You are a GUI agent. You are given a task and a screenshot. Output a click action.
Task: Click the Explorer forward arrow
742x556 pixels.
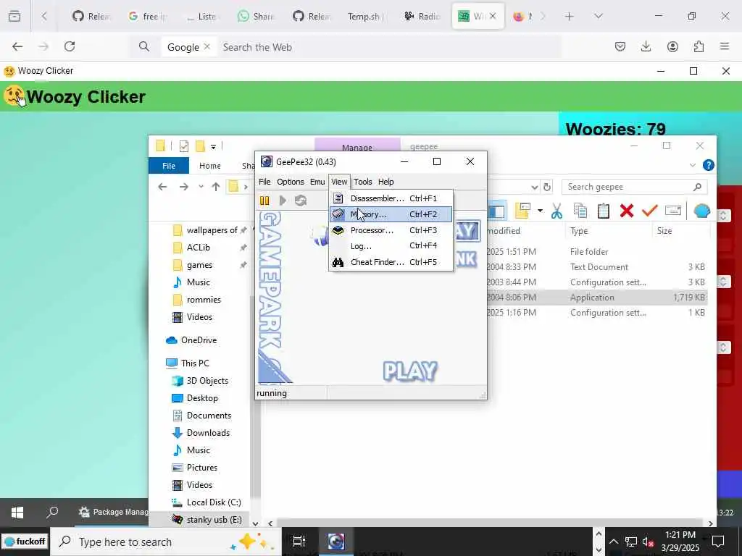pyautogui.click(x=183, y=187)
